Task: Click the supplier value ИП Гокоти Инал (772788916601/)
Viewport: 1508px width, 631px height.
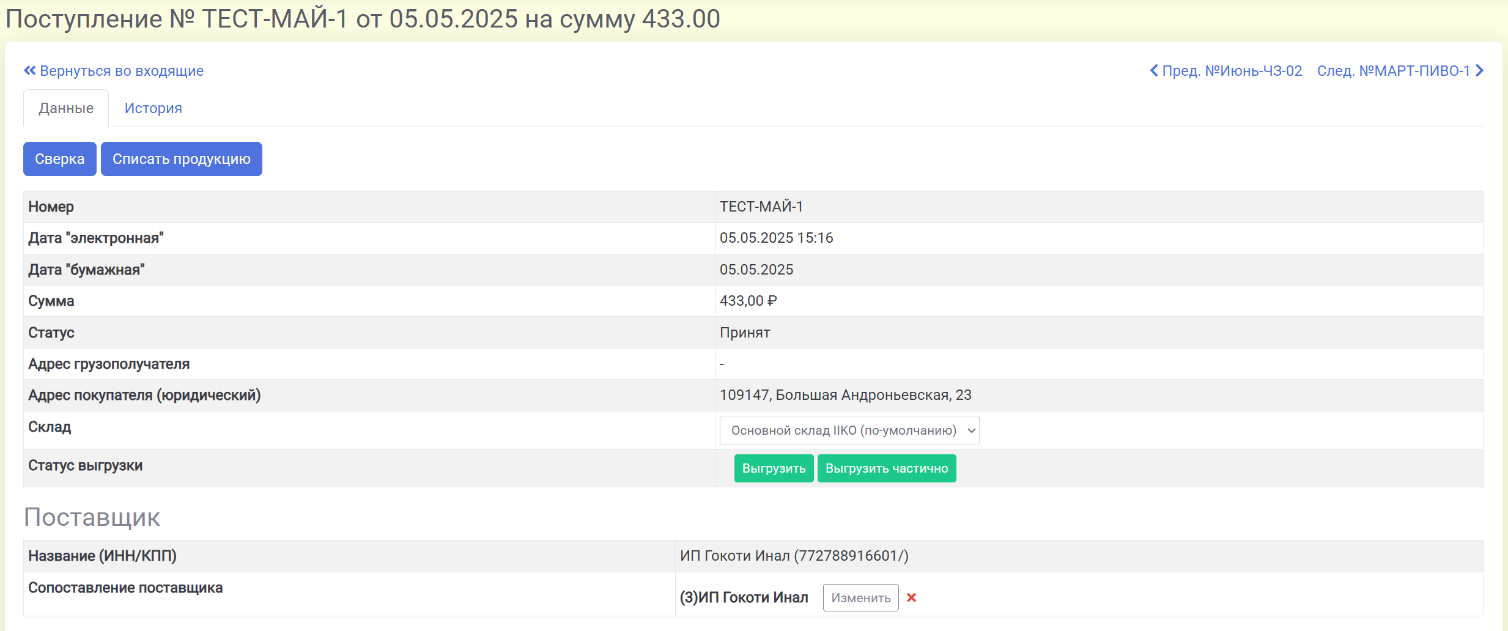Action: [794, 556]
